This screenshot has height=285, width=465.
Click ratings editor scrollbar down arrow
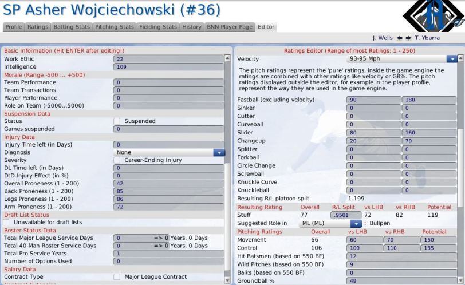[x=460, y=280]
